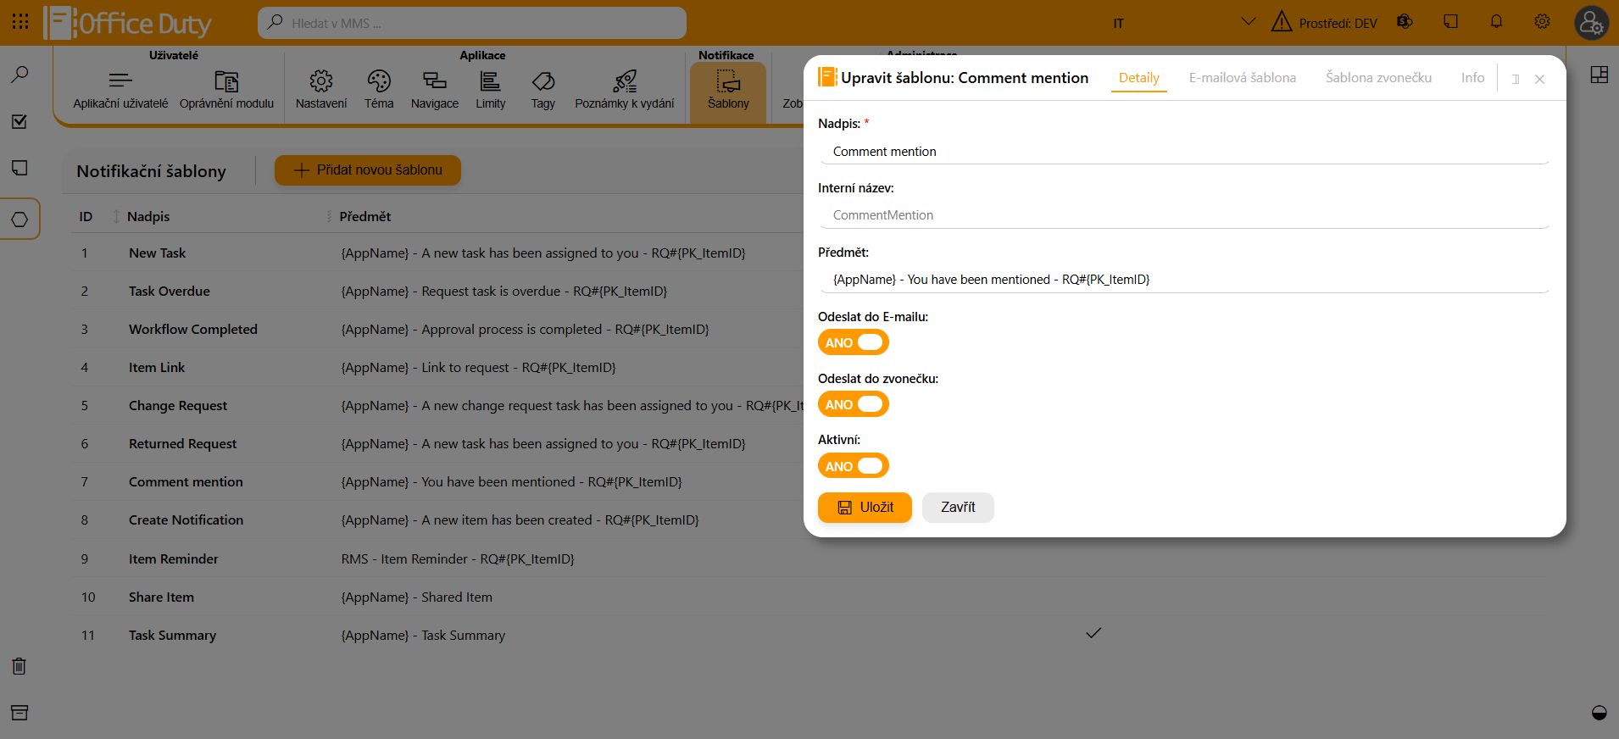Viewport: 1619px width, 739px height.
Task: Open the sidebar tasks checkmark icon
Action: pyautogui.click(x=19, y=121)
